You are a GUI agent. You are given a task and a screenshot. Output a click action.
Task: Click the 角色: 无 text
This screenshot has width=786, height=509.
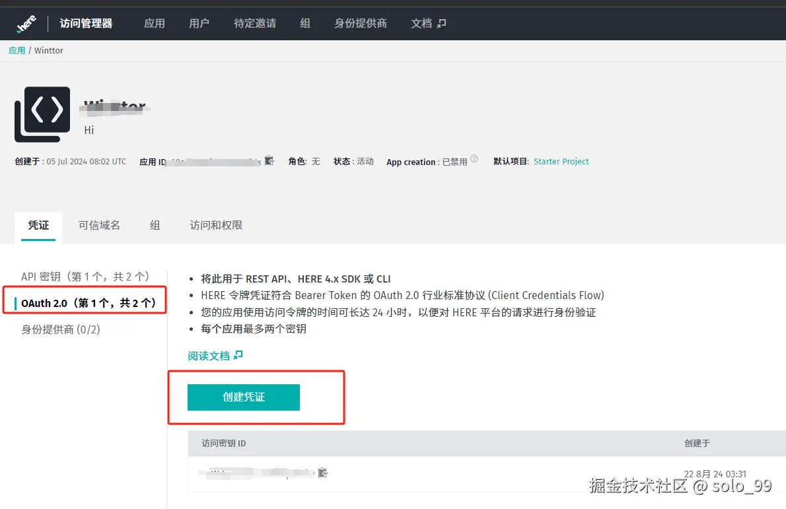point(304,161)
